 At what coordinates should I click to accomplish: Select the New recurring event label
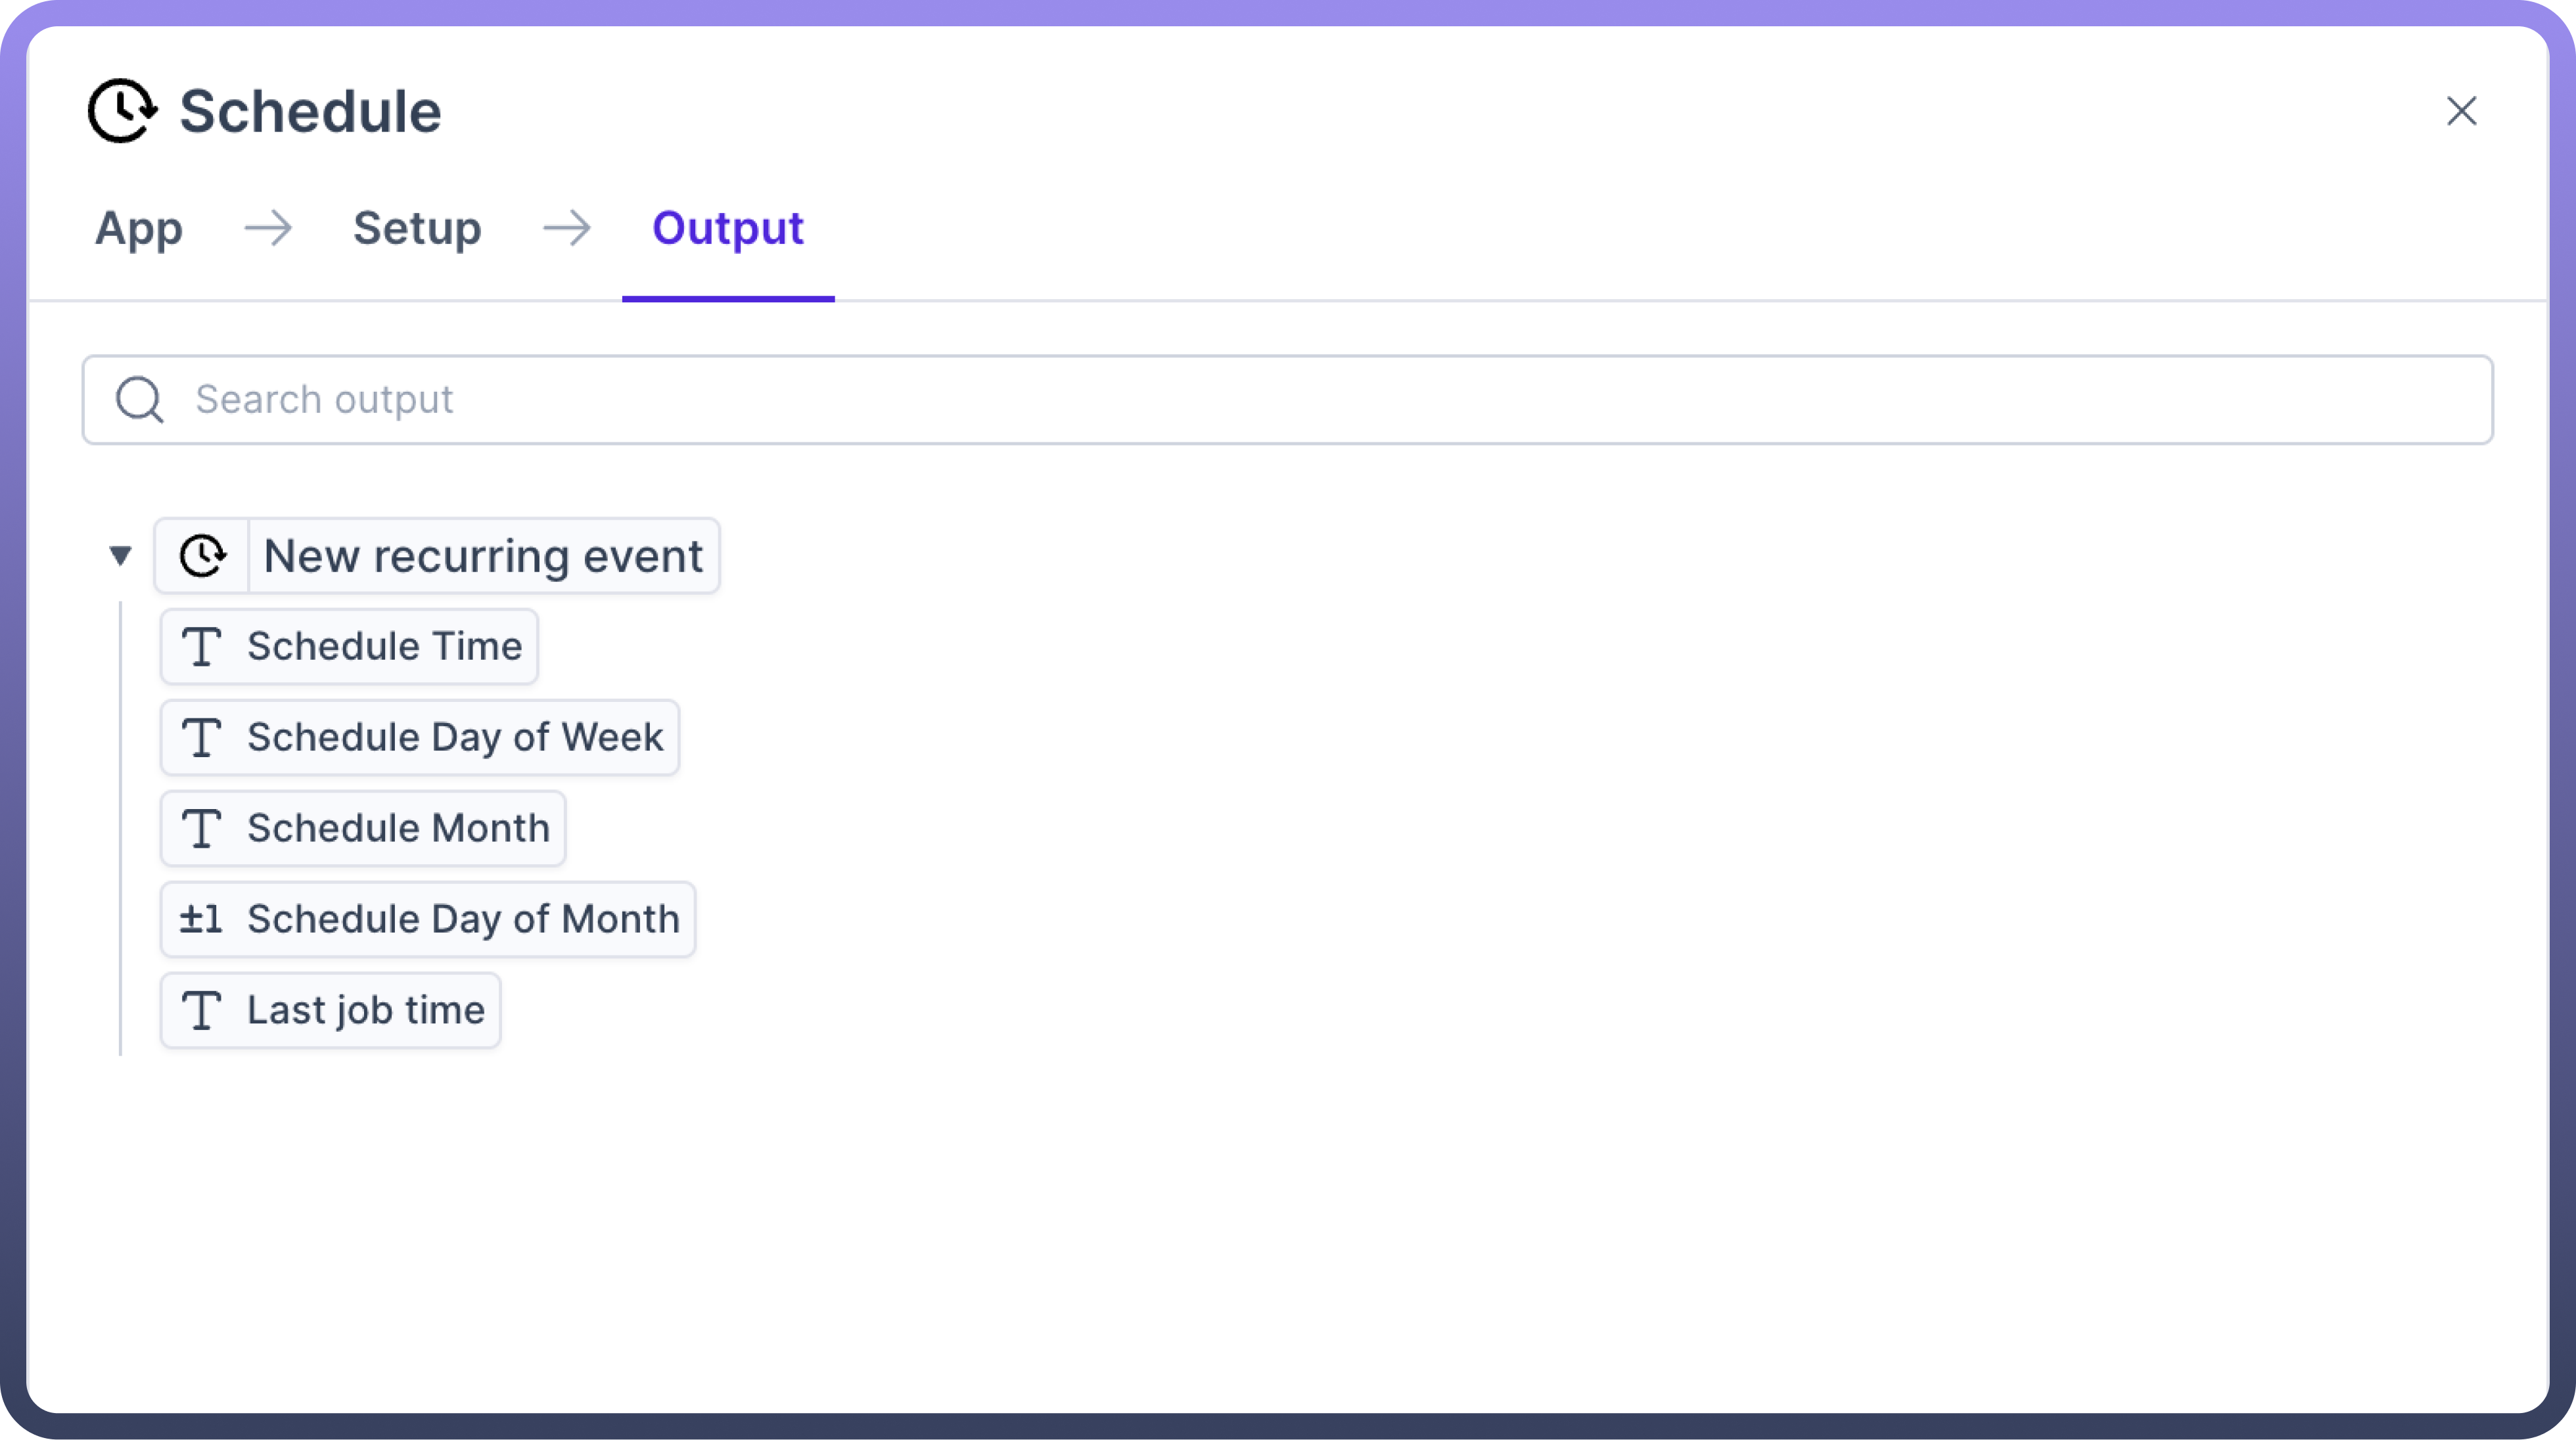483,556
